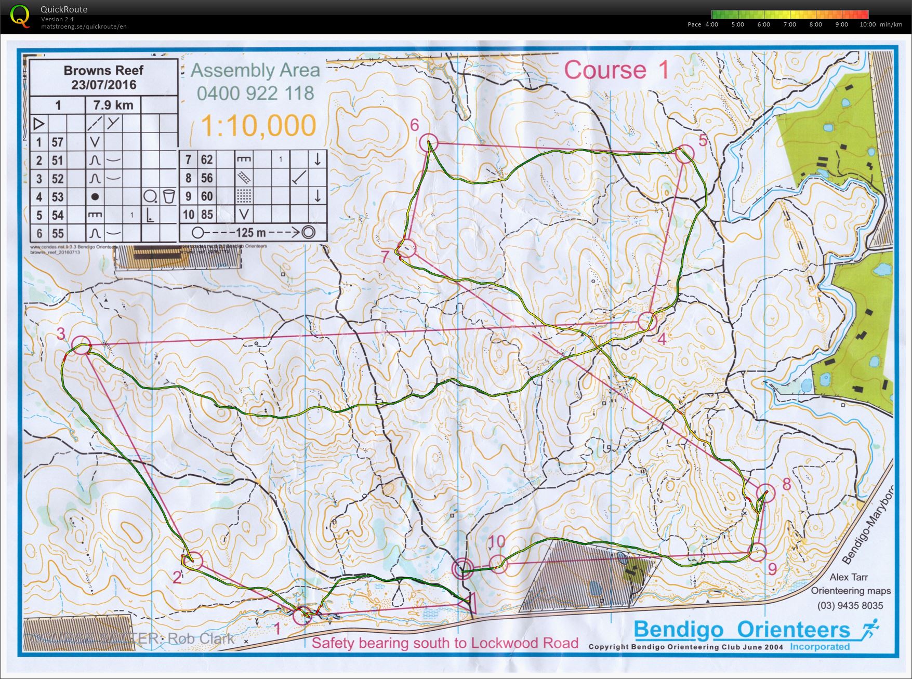This screenshot has height=679, width=912.
Task: Open the matstroeng.se/quickroute/en link
Action: 84,26
